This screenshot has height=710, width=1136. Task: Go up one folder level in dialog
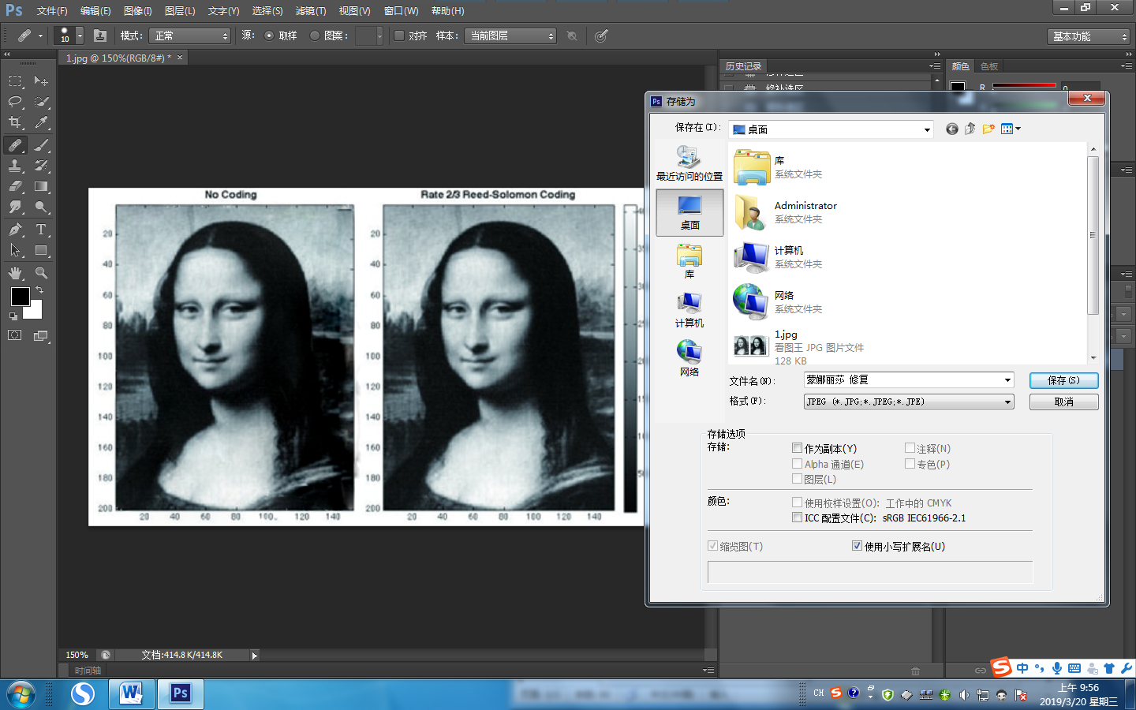(970, 129)
